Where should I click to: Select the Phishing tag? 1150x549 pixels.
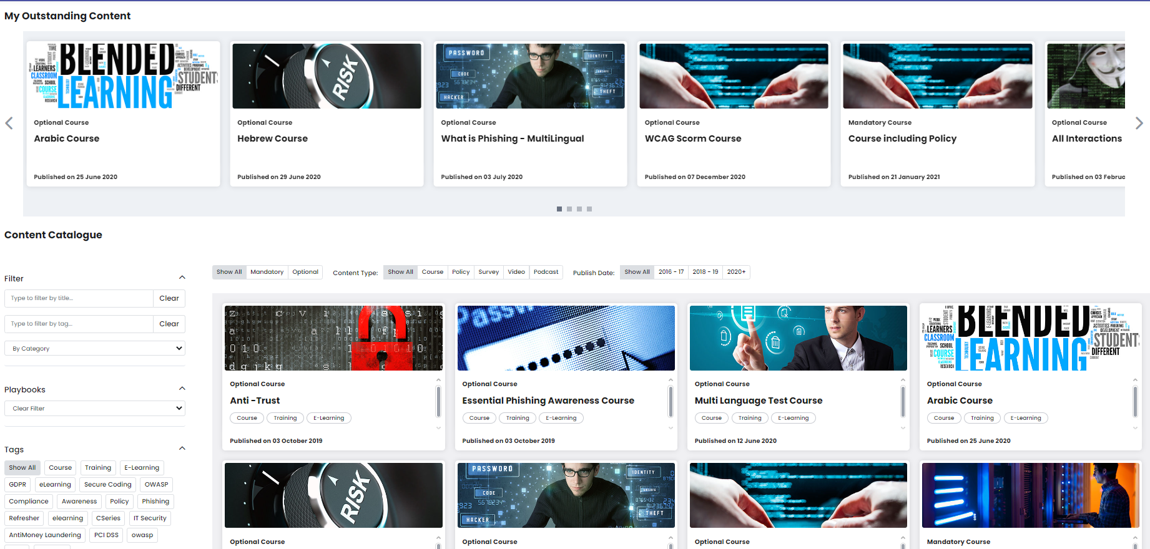point(155,501)
